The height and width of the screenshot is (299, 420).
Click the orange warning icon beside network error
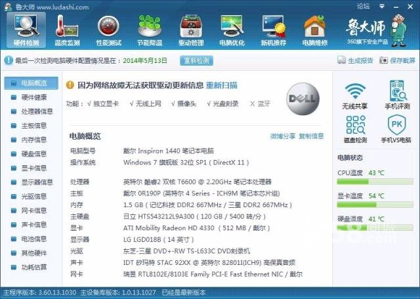(x=70, y=85)
